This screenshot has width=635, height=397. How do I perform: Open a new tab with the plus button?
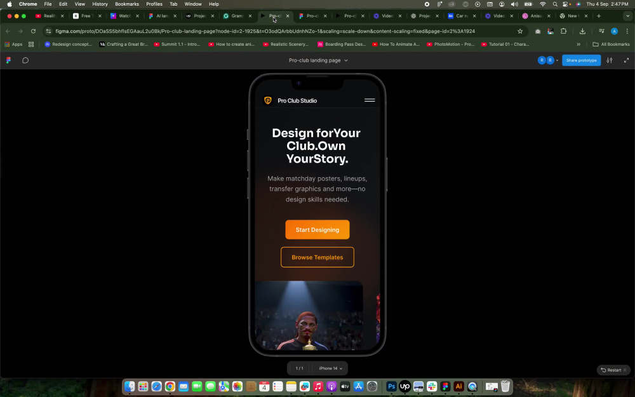tap(599, 16)
